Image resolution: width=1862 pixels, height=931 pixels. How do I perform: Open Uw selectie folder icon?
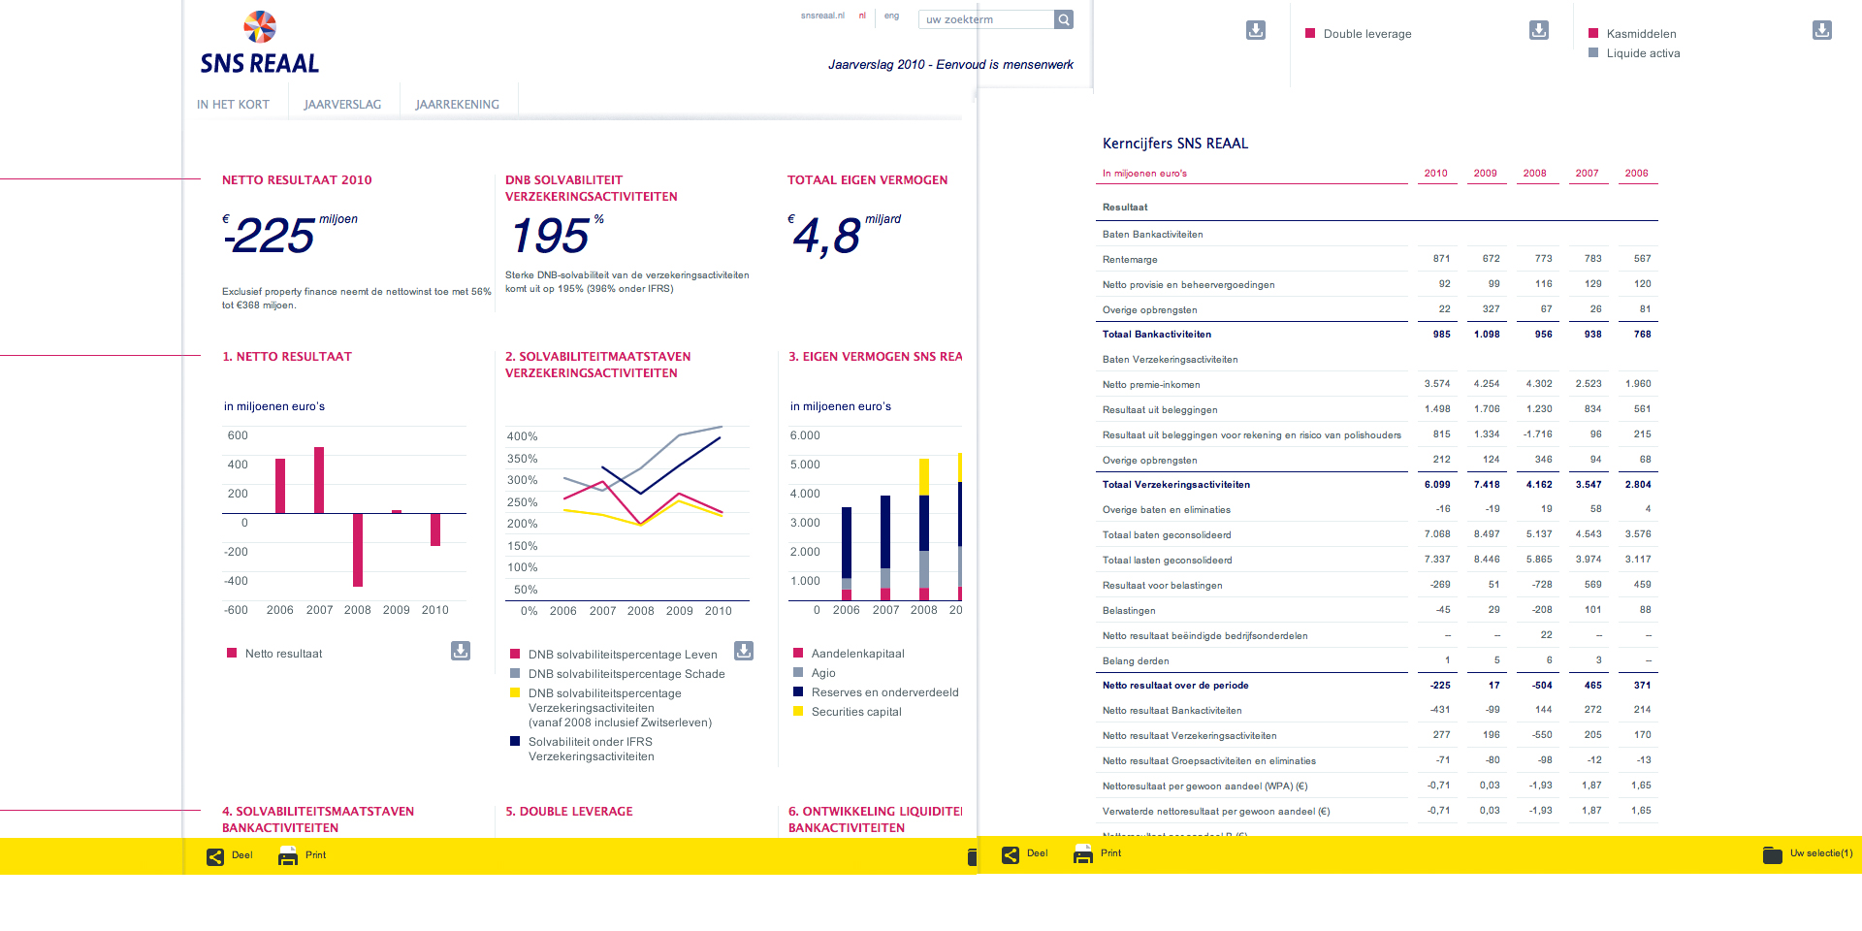tap(1773, 854)
